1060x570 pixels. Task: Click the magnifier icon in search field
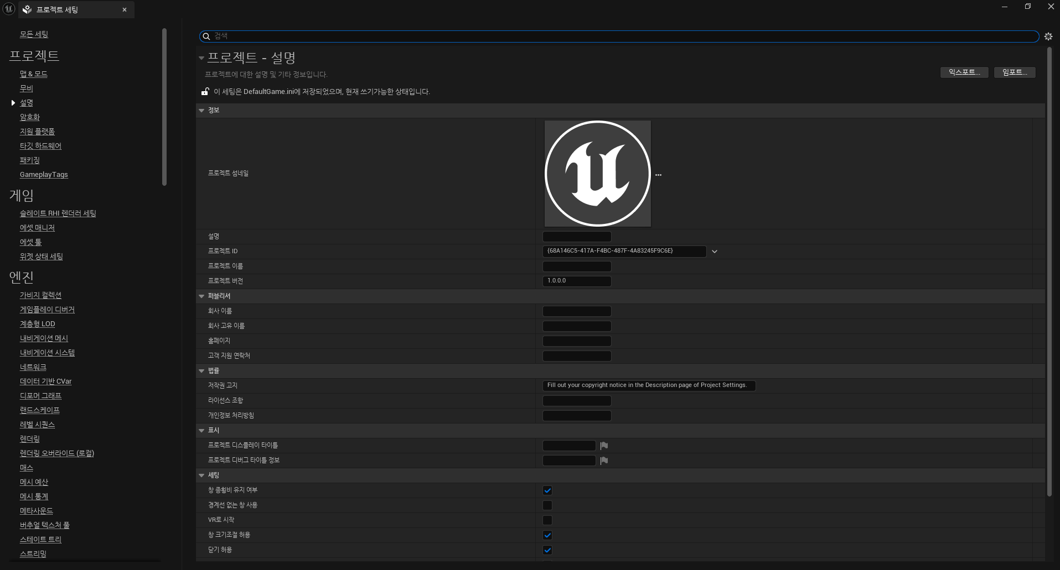pos(206,36)
